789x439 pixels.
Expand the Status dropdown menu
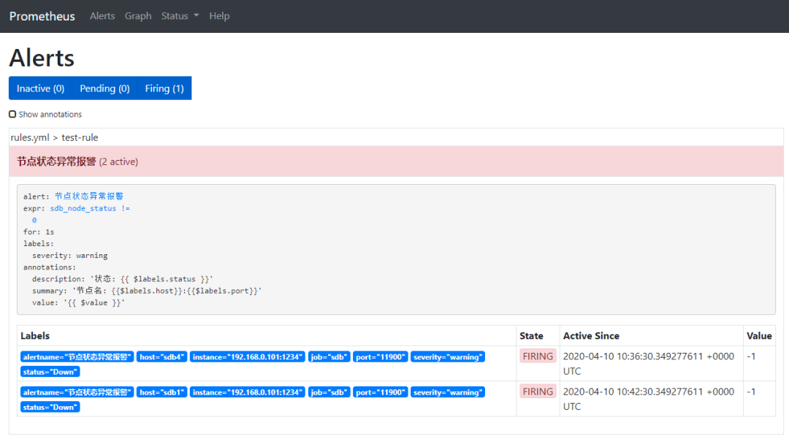[x=180, y=16]
